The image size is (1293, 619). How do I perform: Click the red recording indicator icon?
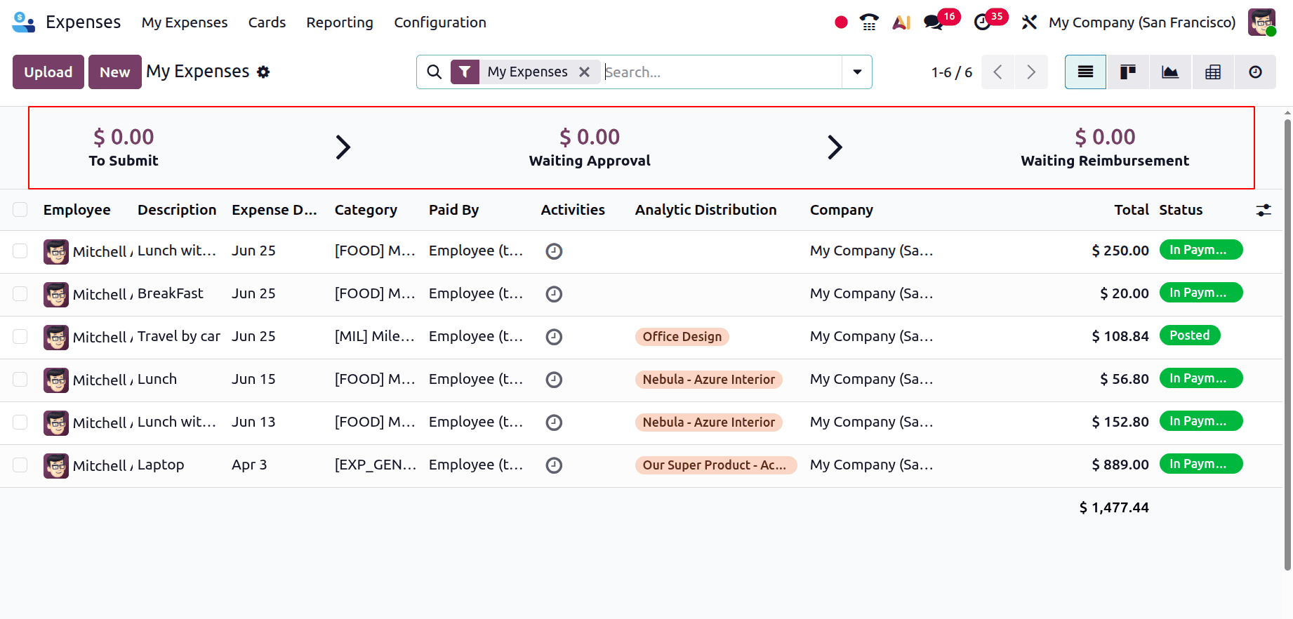pos(841,22)
